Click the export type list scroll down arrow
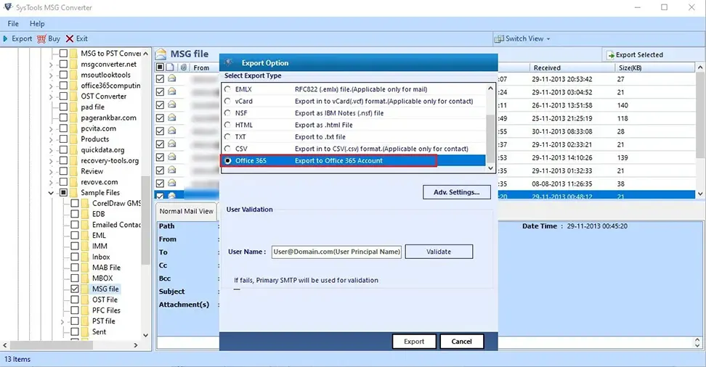Image resolution: width=706 pixels, height=367 pixels. click(x=491, y=168)
